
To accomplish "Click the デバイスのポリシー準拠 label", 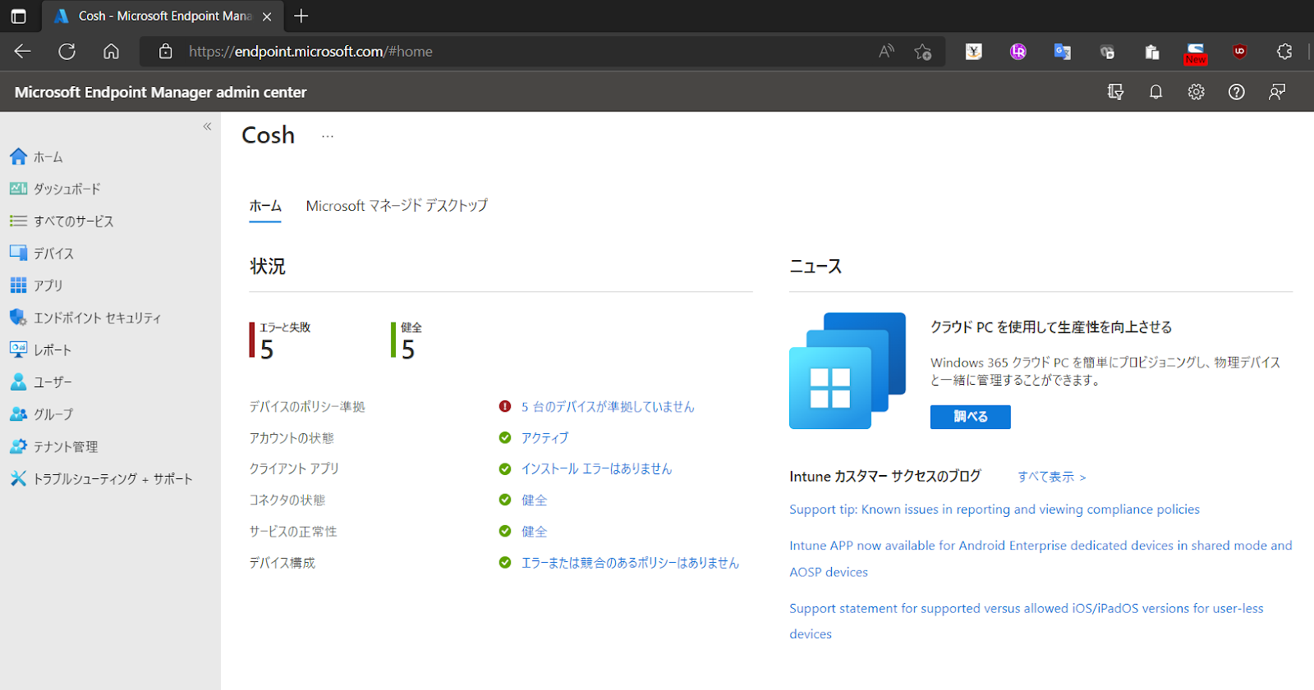I will [307, 406].
